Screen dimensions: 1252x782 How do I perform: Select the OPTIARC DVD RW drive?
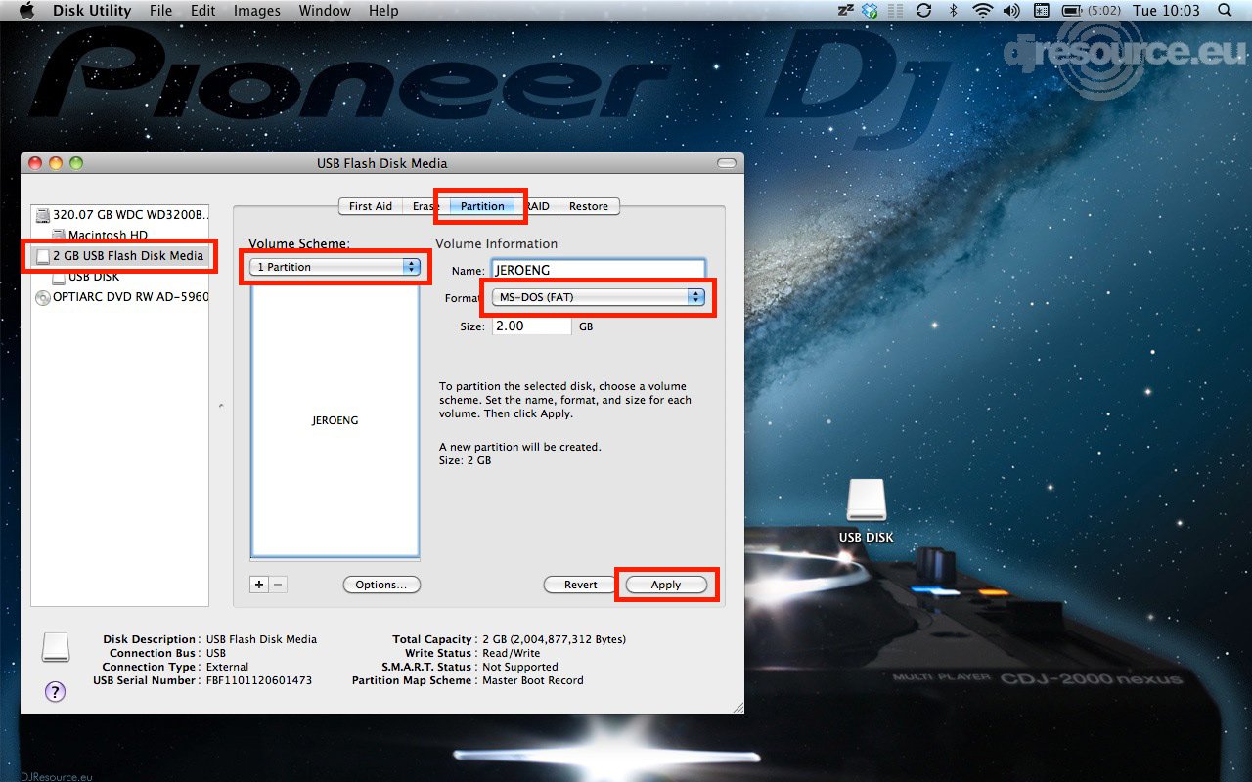click(121, 297)
